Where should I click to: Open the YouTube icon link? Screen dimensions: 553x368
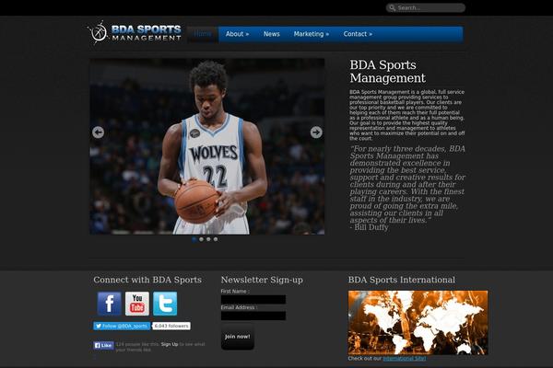[x=137, y=304]
